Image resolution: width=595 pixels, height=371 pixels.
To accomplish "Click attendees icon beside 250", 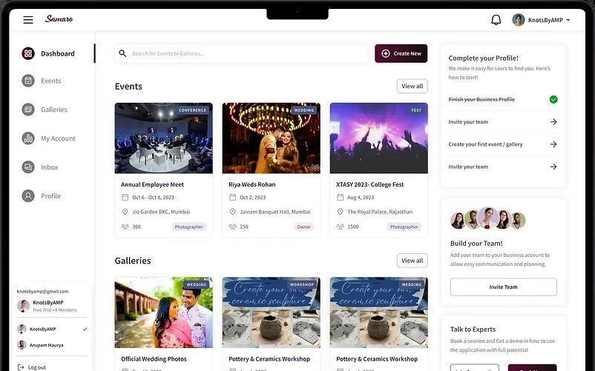I will [233, 227].
